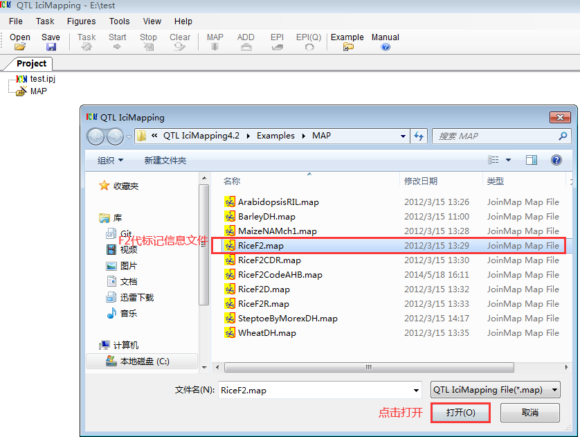Select the MAP function toolbar icon
The width and height of the screenshot is (580, 437).
pos(215,42)
